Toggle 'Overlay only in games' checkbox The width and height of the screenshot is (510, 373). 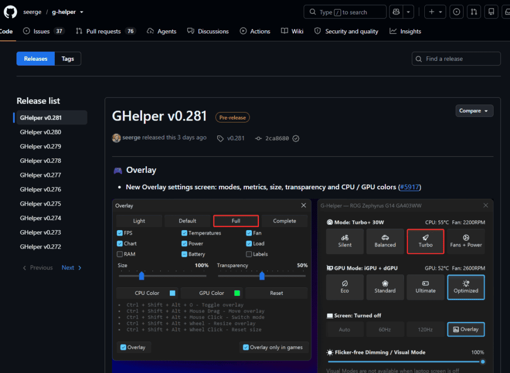[x=246, y=347]
